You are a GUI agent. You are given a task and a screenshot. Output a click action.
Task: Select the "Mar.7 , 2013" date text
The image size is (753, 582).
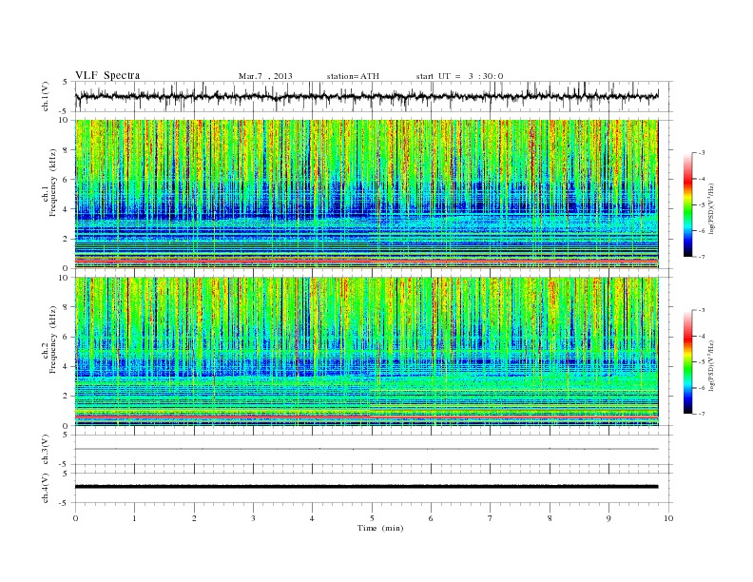[x=265, y=76]
